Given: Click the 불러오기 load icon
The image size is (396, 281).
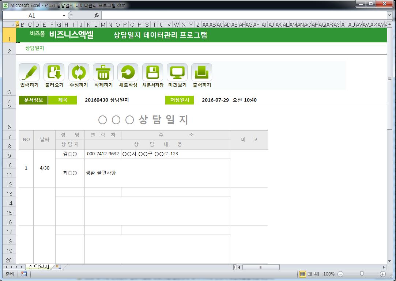Looking at the screenshot, I should click(54, 72).
